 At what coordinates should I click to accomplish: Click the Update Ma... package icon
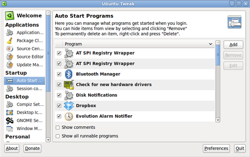[9, 65]
